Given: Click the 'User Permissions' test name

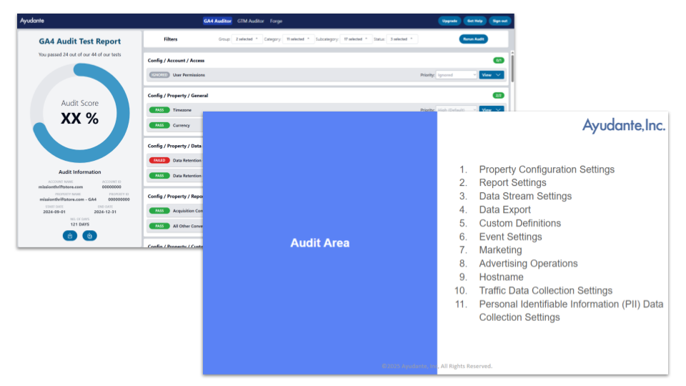Looking at the screenshot, I should 189,75.
